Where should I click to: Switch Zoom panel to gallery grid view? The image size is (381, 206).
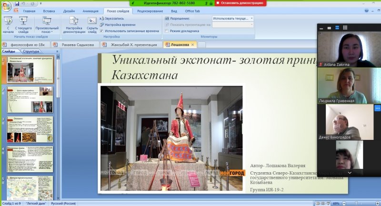pos(345,28)
